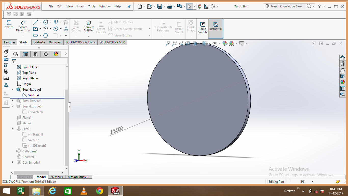Switch to the Motion Study 1 tab
Viewport: 348px width, 196px height.
78,177
